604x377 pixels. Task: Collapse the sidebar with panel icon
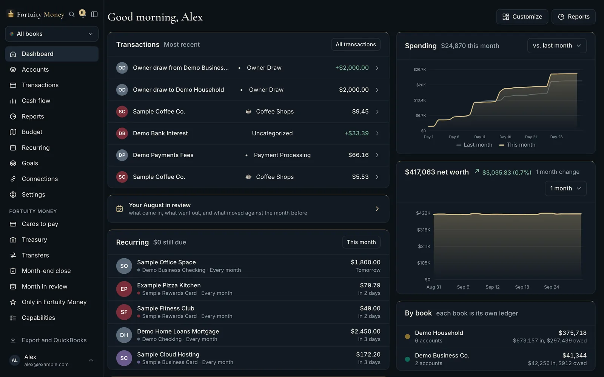(94, 14)
